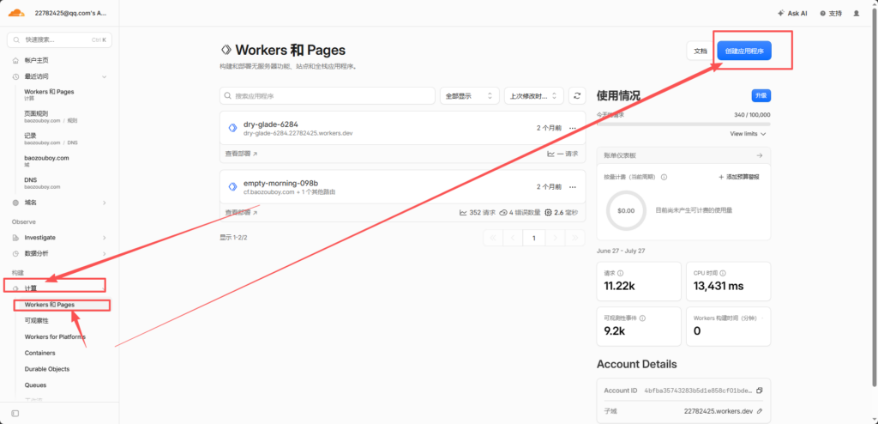Click the page vertical scrollbar

[875, 197]
